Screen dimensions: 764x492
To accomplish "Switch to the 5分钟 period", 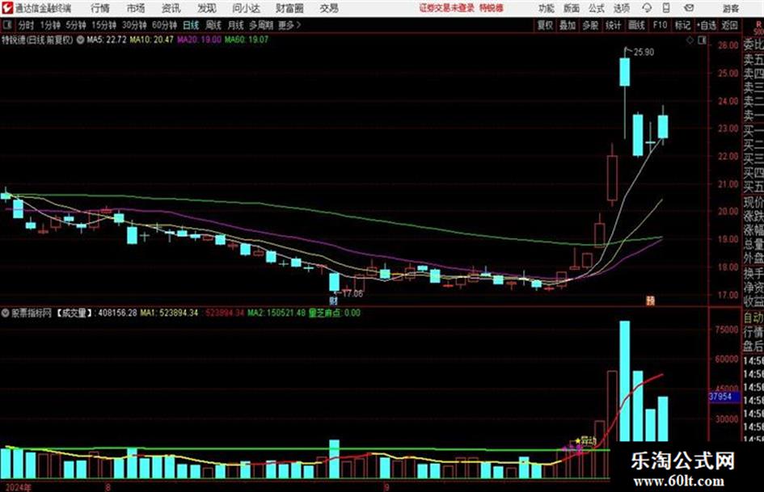I will (x=76, y=25).
